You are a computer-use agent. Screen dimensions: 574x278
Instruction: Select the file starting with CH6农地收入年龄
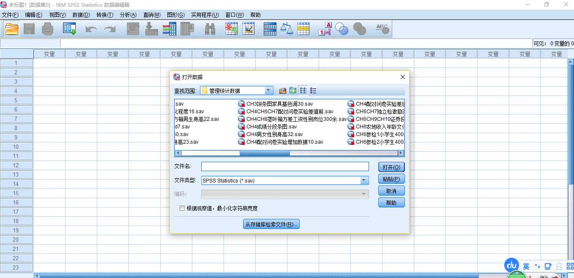point(376,127)
